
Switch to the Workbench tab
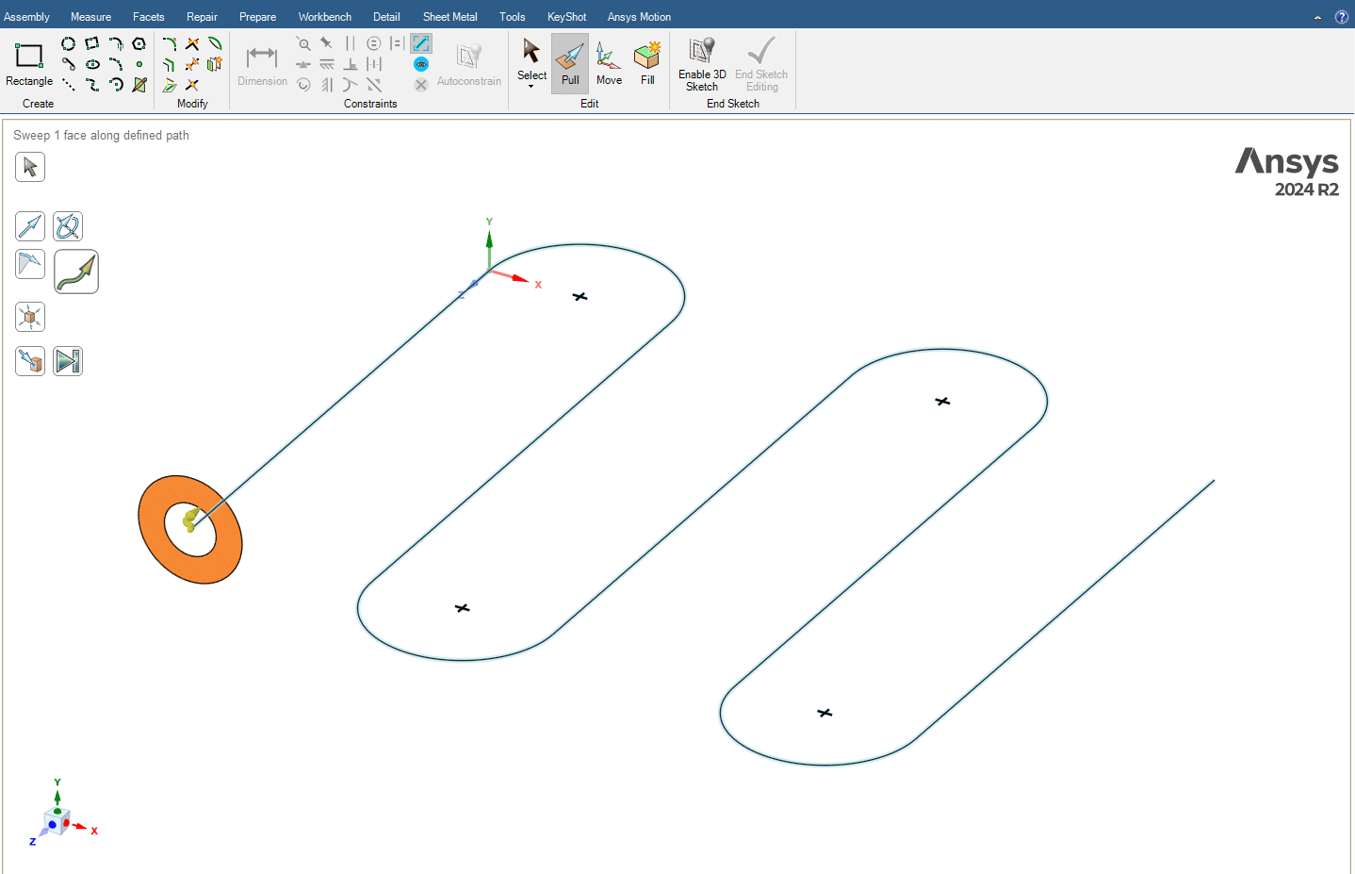pyautogui.click(x=324, y=17)
